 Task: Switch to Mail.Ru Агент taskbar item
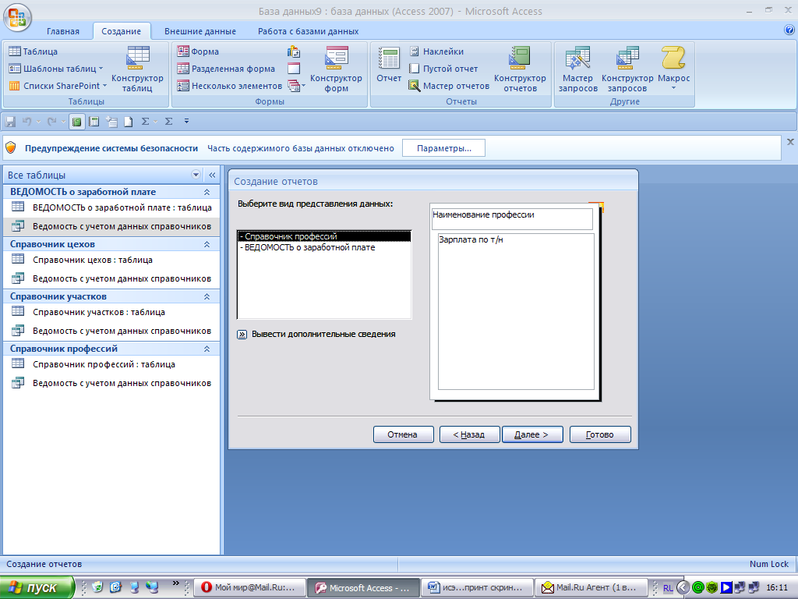click(591, 588)
